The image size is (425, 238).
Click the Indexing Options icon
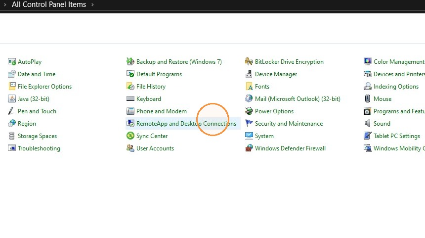click(368, 86)
